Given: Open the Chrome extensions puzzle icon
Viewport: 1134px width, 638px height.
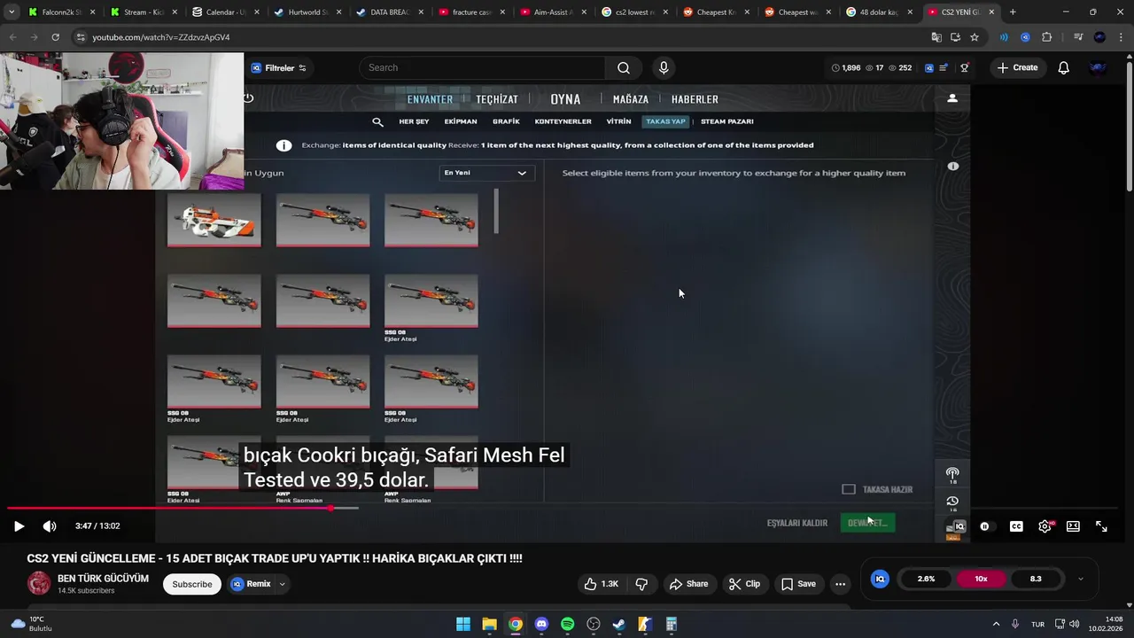Looking at the screenshot, I should 1047,37.
